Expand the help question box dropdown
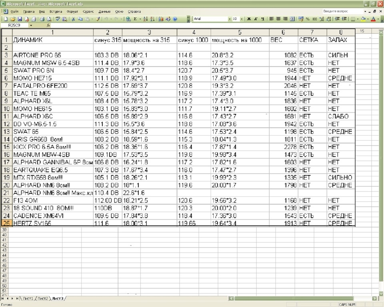The image size is (384, 307). point(365,11)
